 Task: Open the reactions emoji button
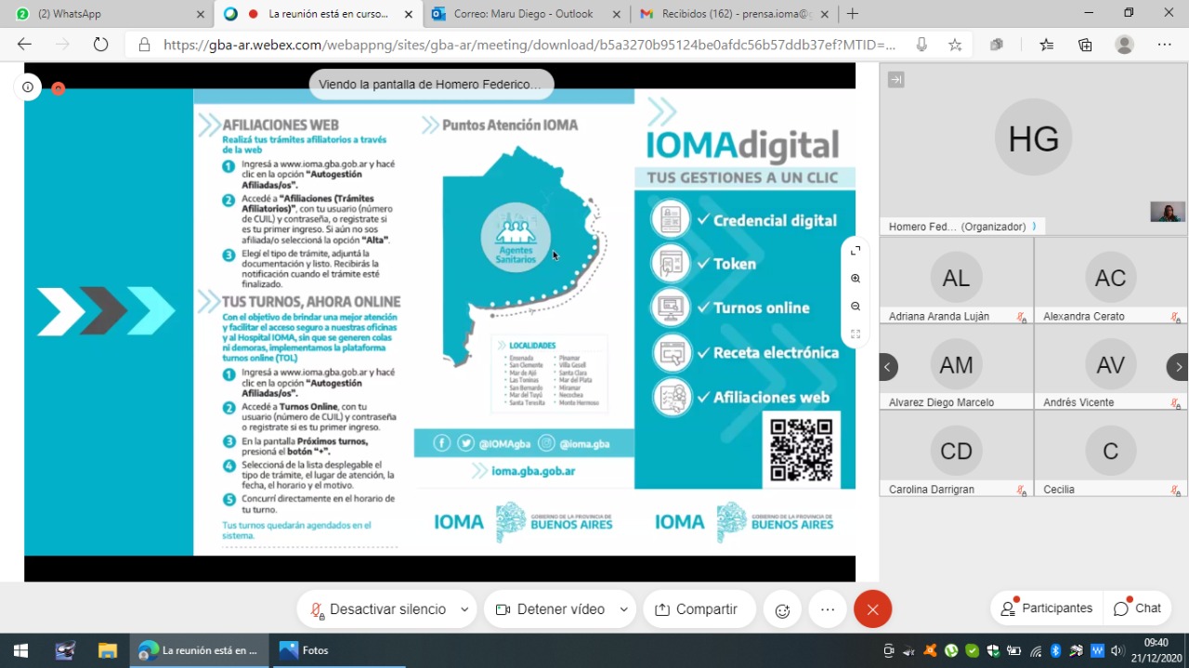[782, 609]
